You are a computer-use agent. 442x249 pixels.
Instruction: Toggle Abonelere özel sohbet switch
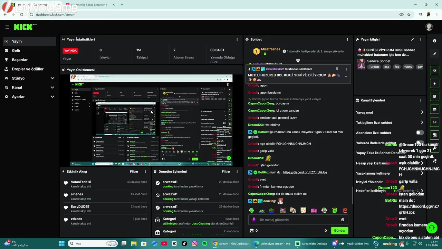pyautogui.click(x=420, y=133)
